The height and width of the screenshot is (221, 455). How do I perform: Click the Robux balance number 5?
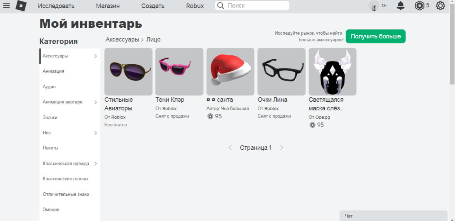click(x=428, y=5)
